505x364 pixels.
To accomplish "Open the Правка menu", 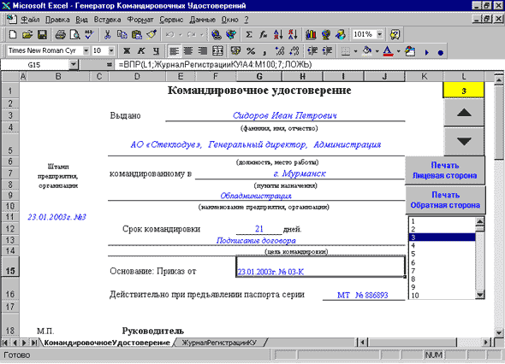I will [x=57, y=20].
